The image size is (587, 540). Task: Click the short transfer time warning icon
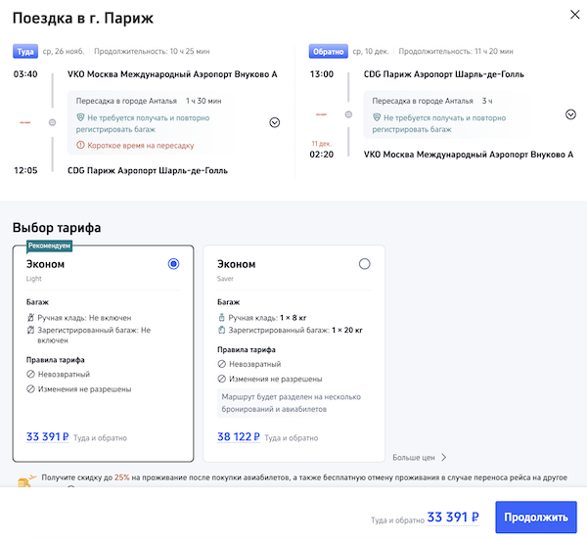tap(81, 146)
